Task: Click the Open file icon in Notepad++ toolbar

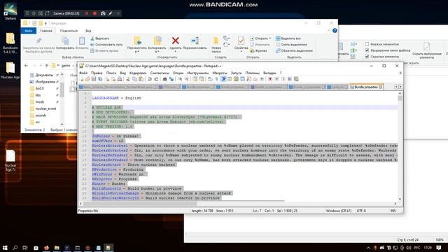Action: [87, 79]
